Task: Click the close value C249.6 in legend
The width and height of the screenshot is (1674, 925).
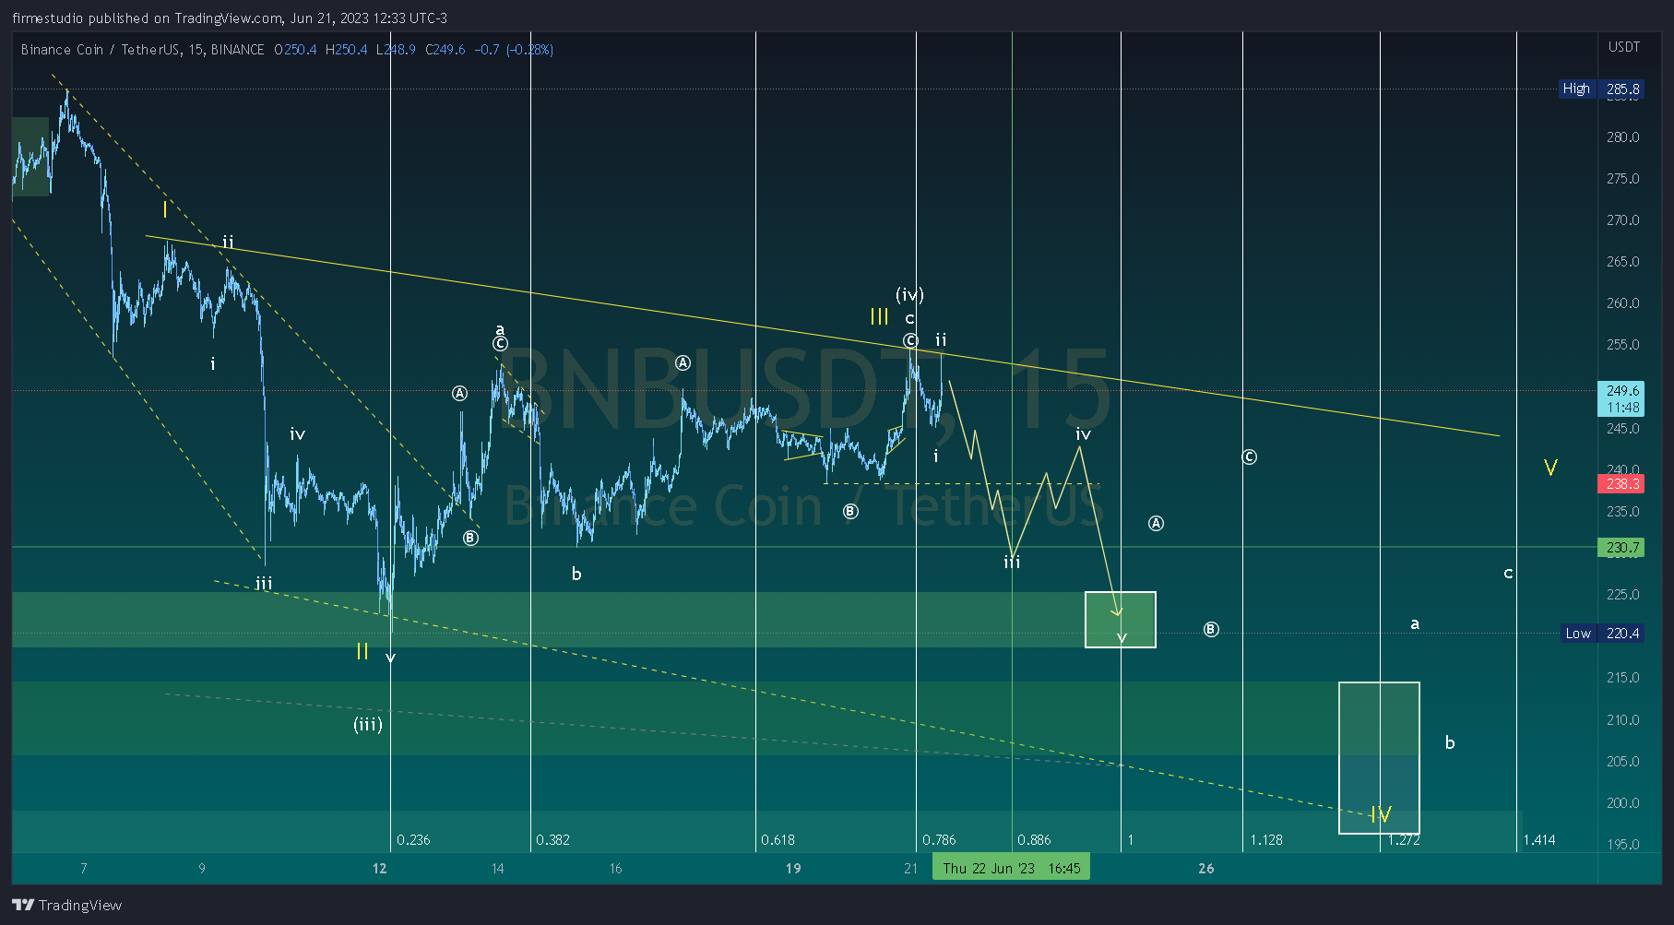Action: tap(445, 50)
